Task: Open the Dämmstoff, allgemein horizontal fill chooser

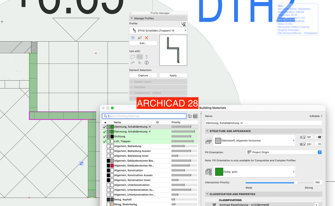Action: (x=254, y=140)
